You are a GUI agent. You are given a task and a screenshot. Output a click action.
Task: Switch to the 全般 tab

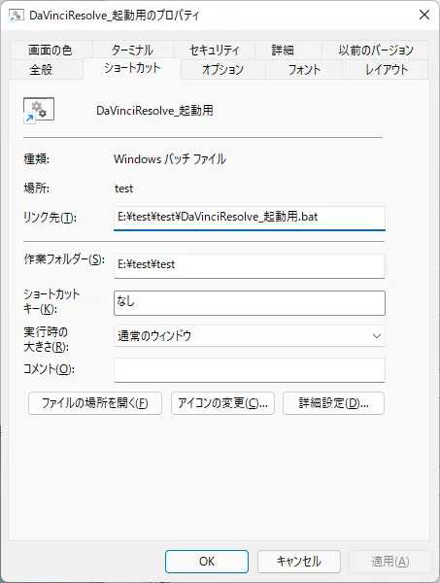tap(41, 70)
